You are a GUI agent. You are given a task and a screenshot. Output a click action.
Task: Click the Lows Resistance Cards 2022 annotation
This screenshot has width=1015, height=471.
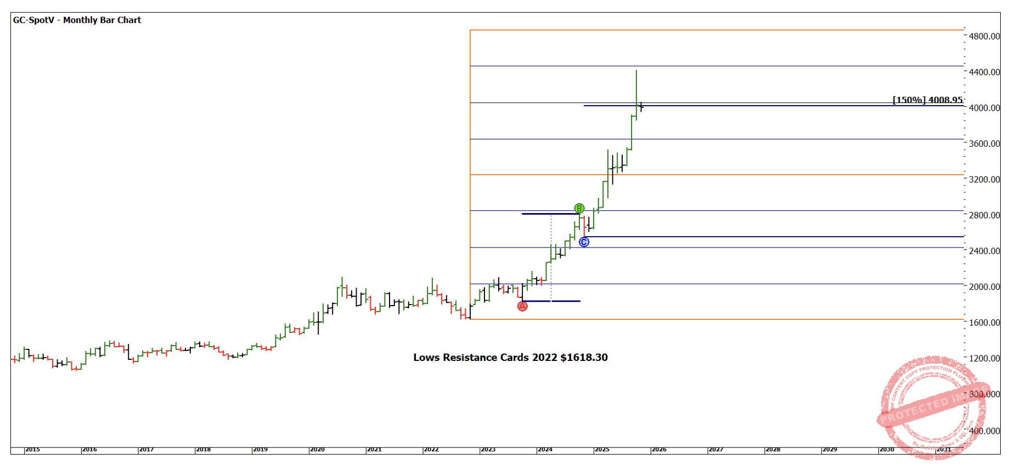[x=510, y=358]
